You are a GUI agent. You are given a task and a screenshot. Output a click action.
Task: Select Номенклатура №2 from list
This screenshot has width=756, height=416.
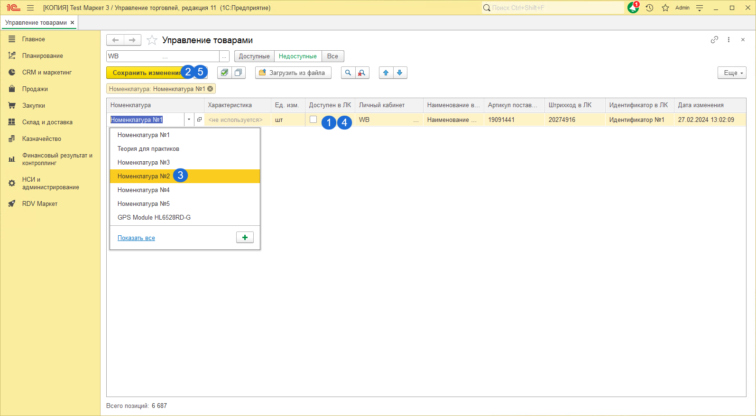144,176
